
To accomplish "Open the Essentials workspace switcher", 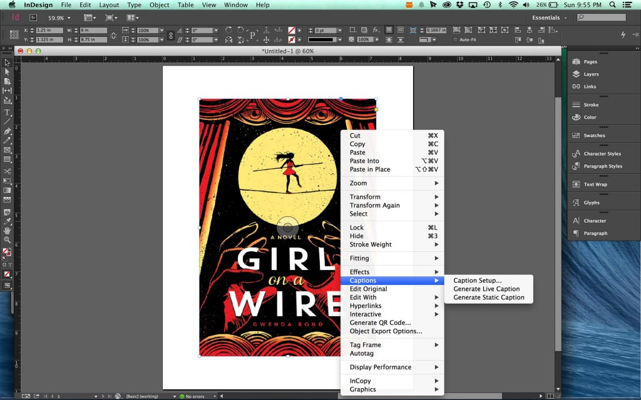I will (550, 17).
